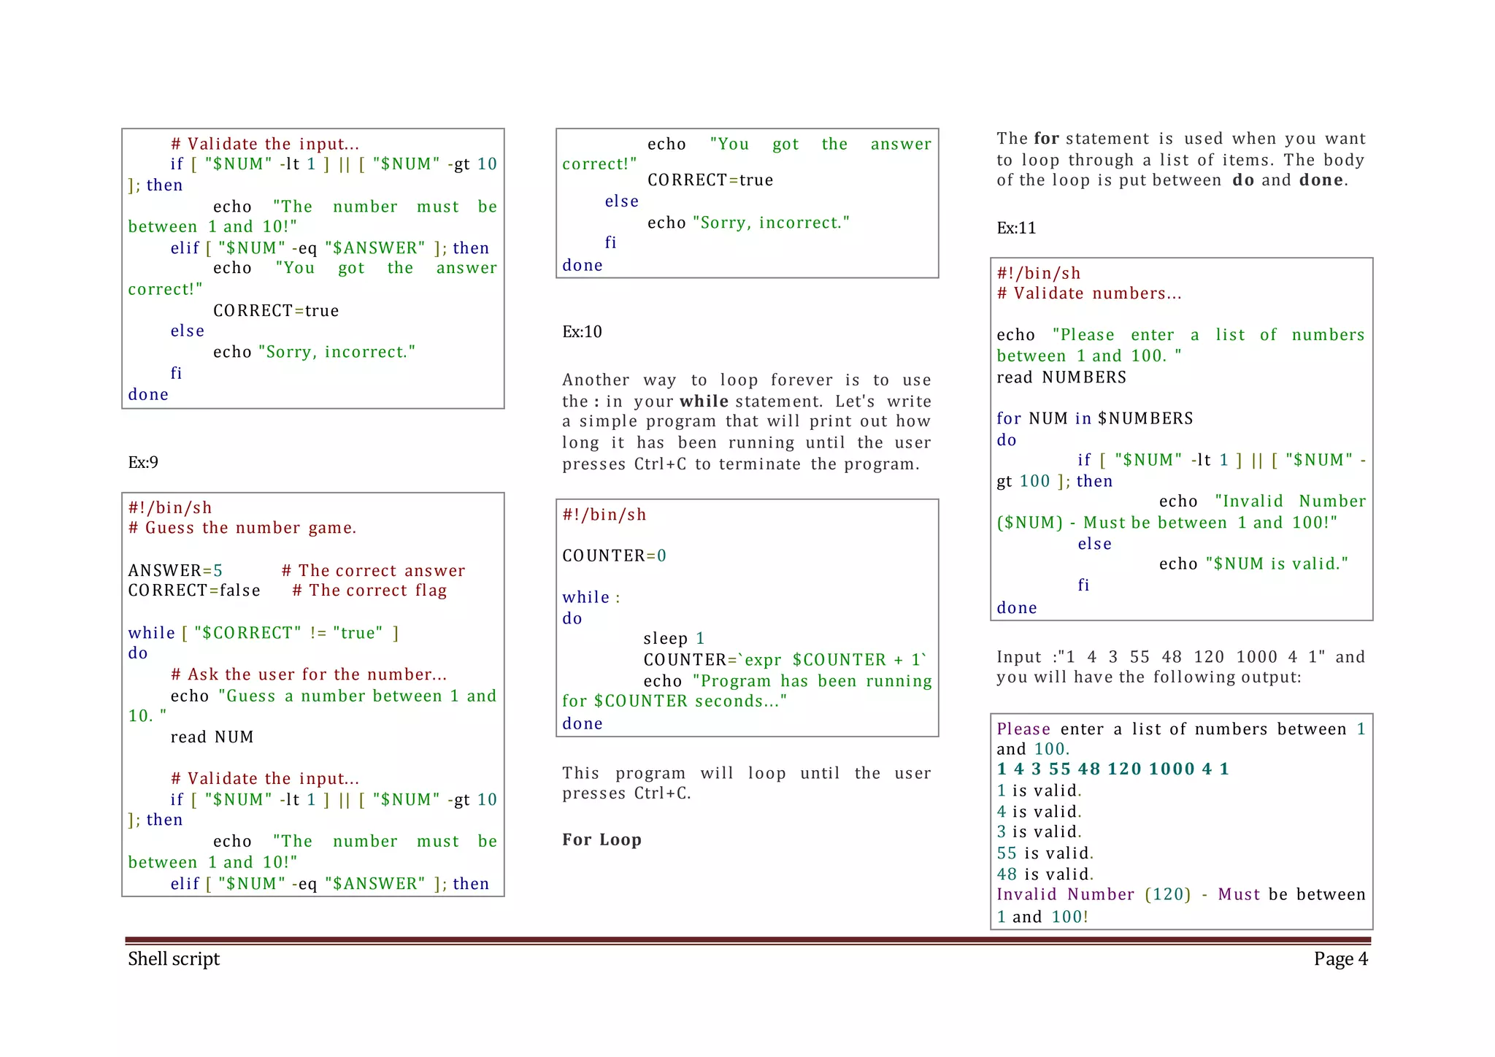The height and width of the screenshot is (1057, 1495).
Task: Click the COUNTER=0 code line
Action: [x=614, y=556]
